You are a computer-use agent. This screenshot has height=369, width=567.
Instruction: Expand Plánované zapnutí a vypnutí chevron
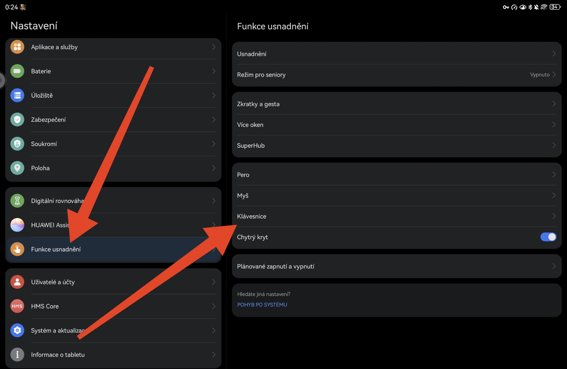pos(554,266)
